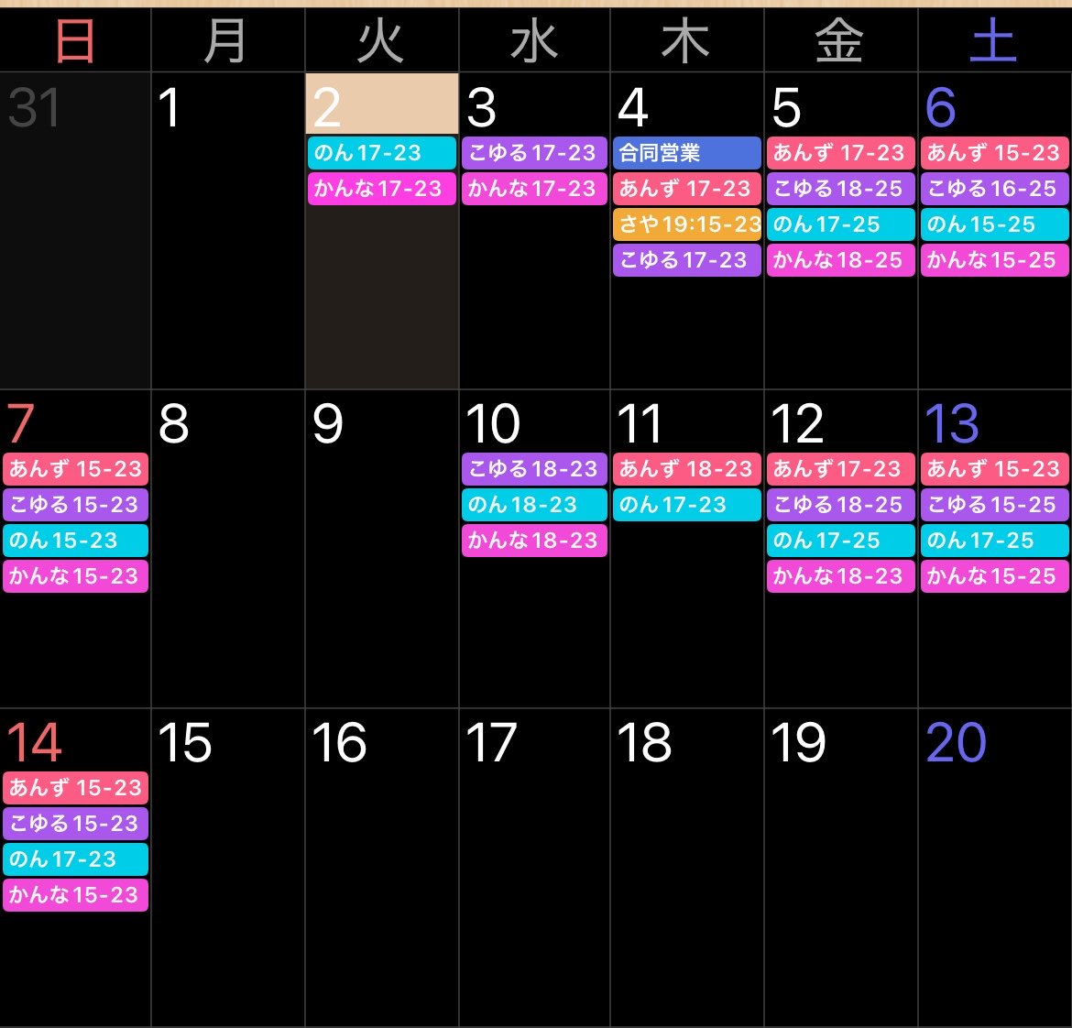Open the あんず 15-23 event on day 14
Image resolution: width=1072 pixels, height=1028 pixels.
click(76, 787)
